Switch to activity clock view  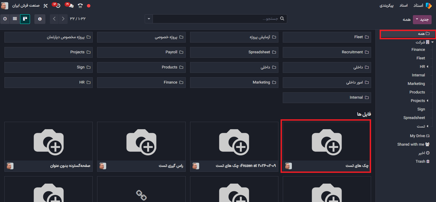[5, 19]
